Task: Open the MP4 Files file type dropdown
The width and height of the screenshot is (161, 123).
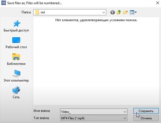Action: (94, 118)
